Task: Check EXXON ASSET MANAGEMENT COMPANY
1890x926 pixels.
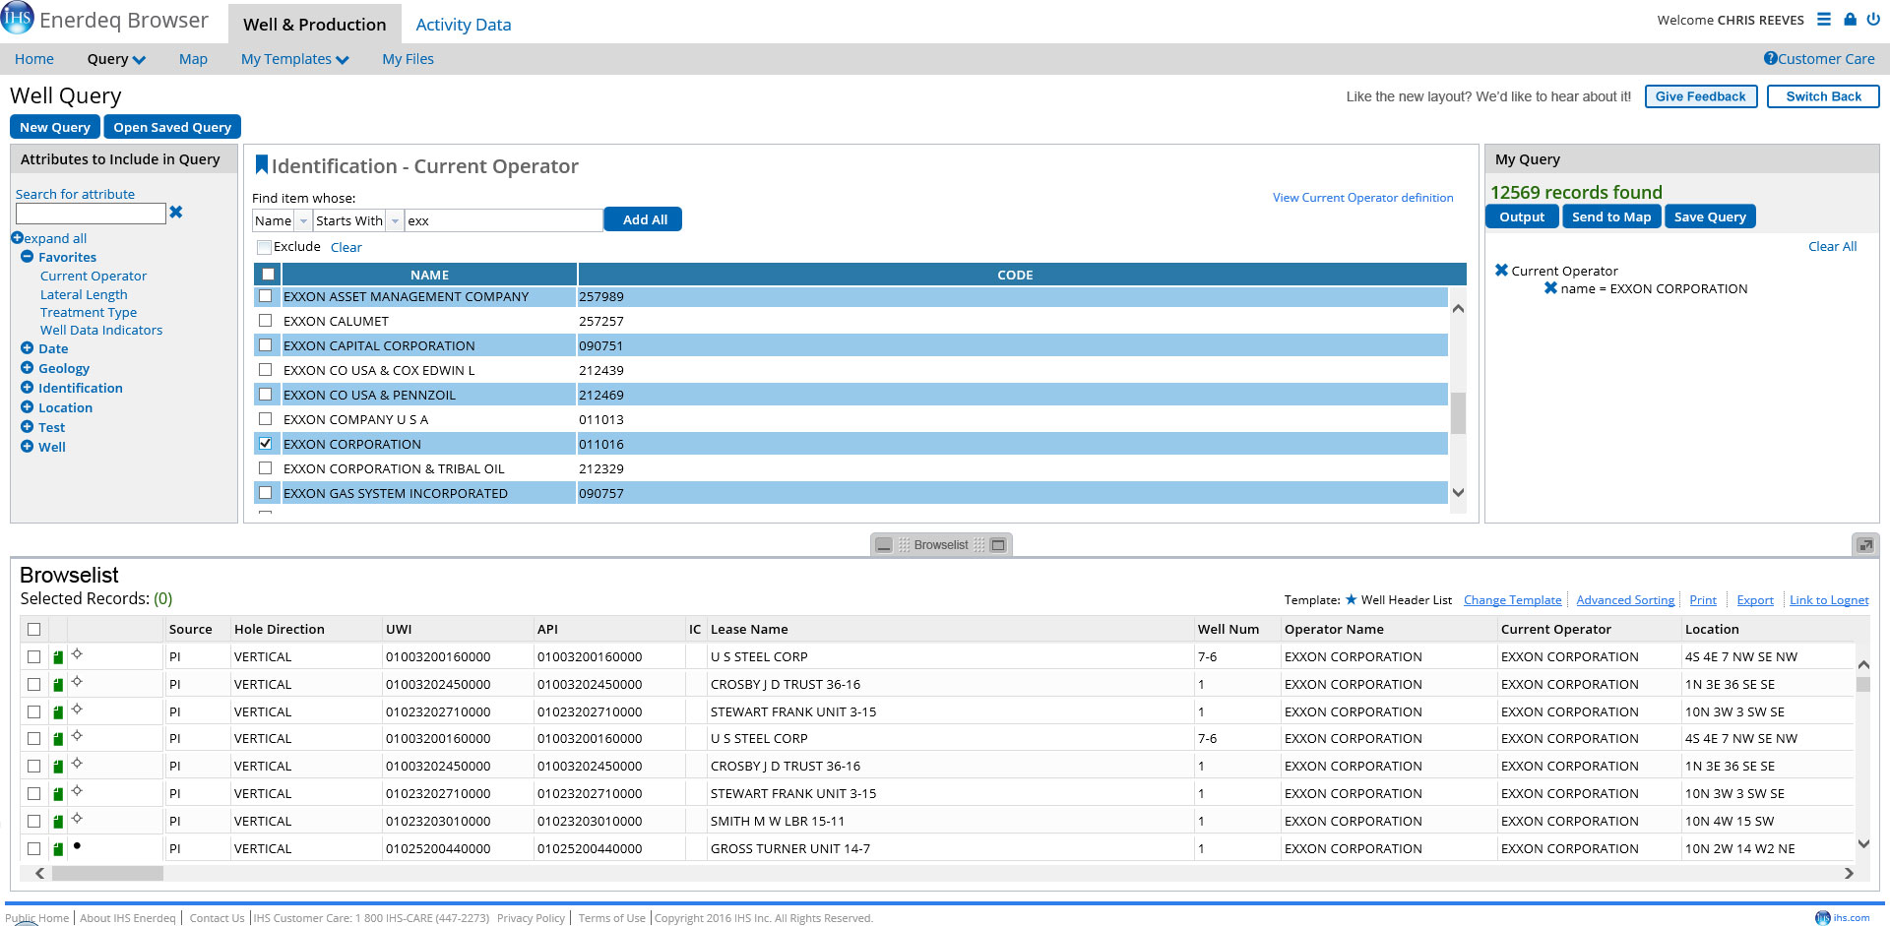Action: click(x=265, y=296)
